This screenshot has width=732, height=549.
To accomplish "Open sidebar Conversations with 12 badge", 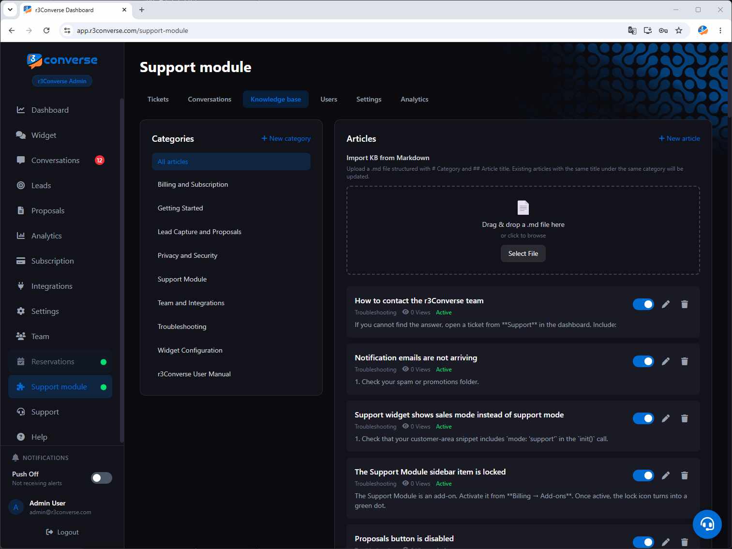I will click(x=60, y=160).
